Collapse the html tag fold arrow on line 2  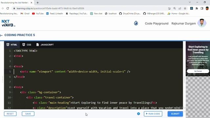click(x=12, y=56)
